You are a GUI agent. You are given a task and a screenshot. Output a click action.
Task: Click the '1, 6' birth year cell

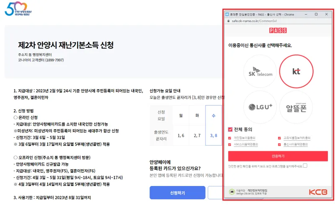(x=181, y=136)
